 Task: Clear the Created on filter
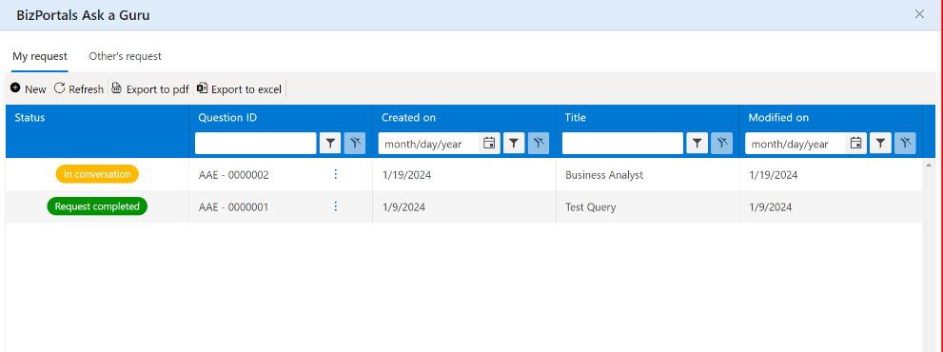coord(539,144)
